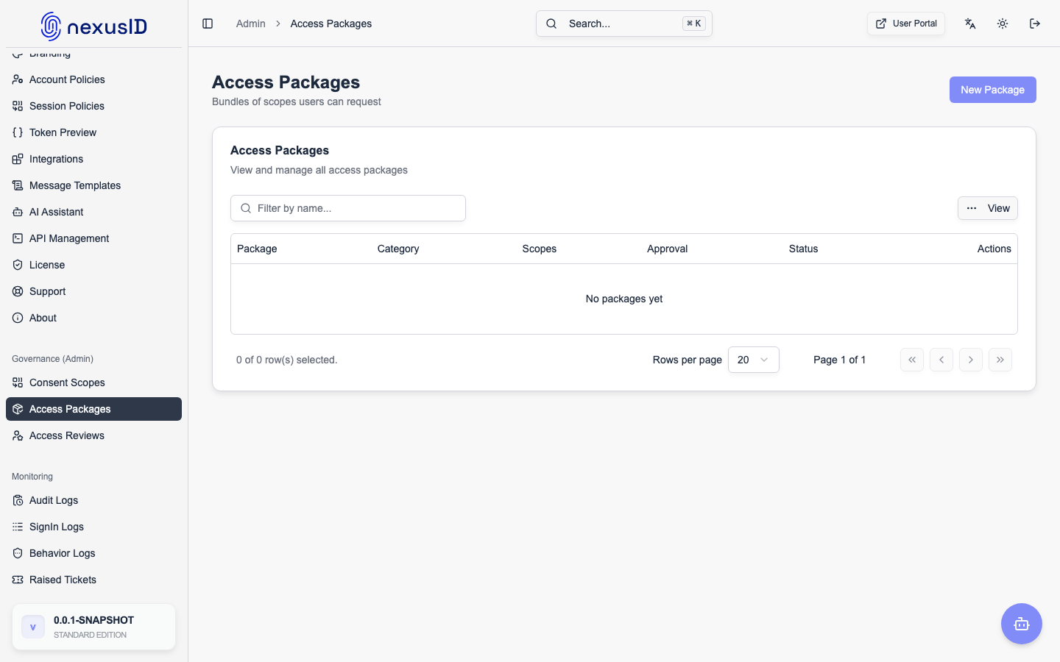The width and height of the screenshot is (1060, 662).
Task: Click 'Page 1 of 1' text
Action: (839, 360)
